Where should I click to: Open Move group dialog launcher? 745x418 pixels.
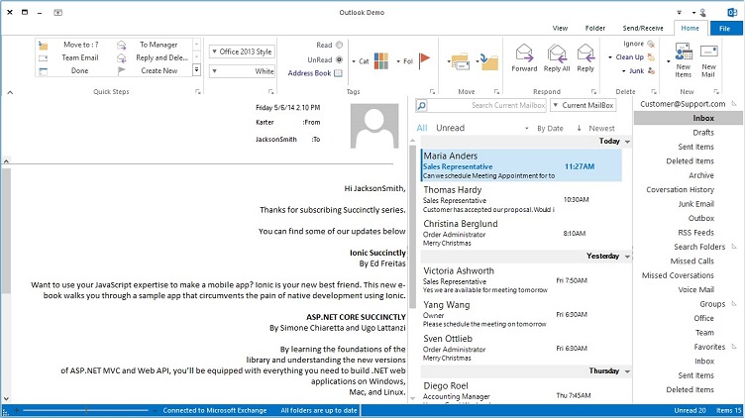tap(496, 92)
